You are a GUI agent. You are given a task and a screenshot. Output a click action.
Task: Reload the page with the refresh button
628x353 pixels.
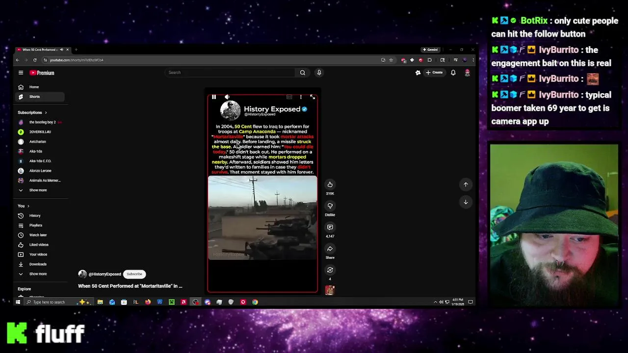(x=35, y=60)
